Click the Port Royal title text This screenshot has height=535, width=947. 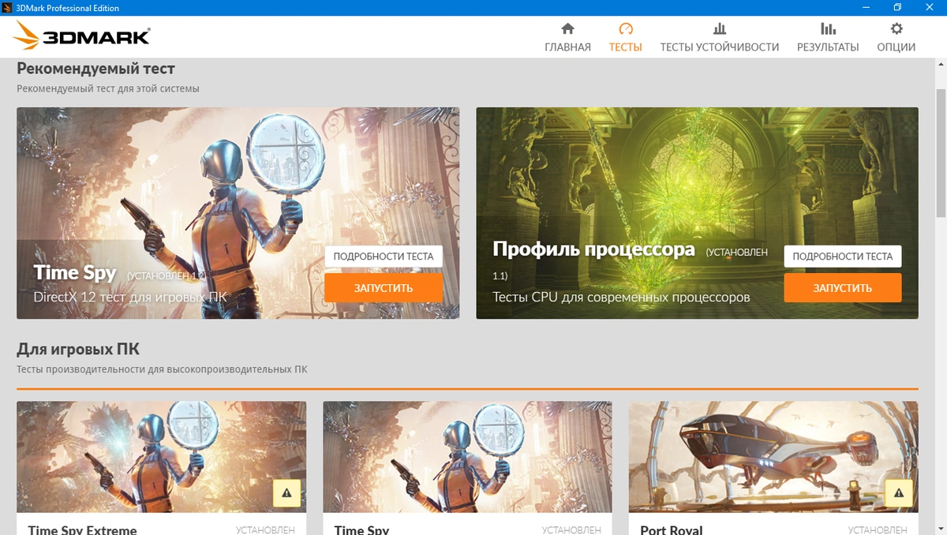click(x=672, y=529)
